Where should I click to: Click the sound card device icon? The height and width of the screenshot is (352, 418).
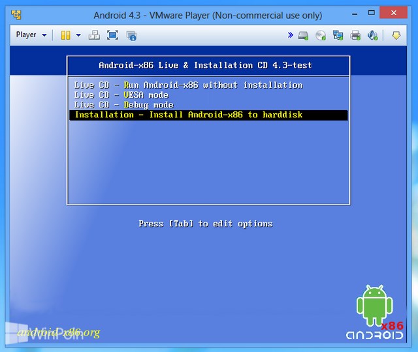pyautogui.click(x=372, y=35)
